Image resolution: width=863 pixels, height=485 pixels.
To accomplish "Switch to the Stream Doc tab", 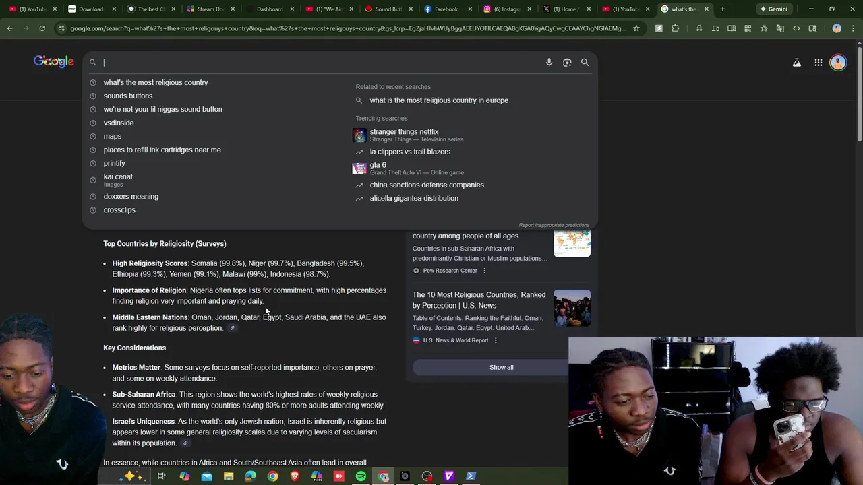I will pyautogui.click(x=209, y=9).
